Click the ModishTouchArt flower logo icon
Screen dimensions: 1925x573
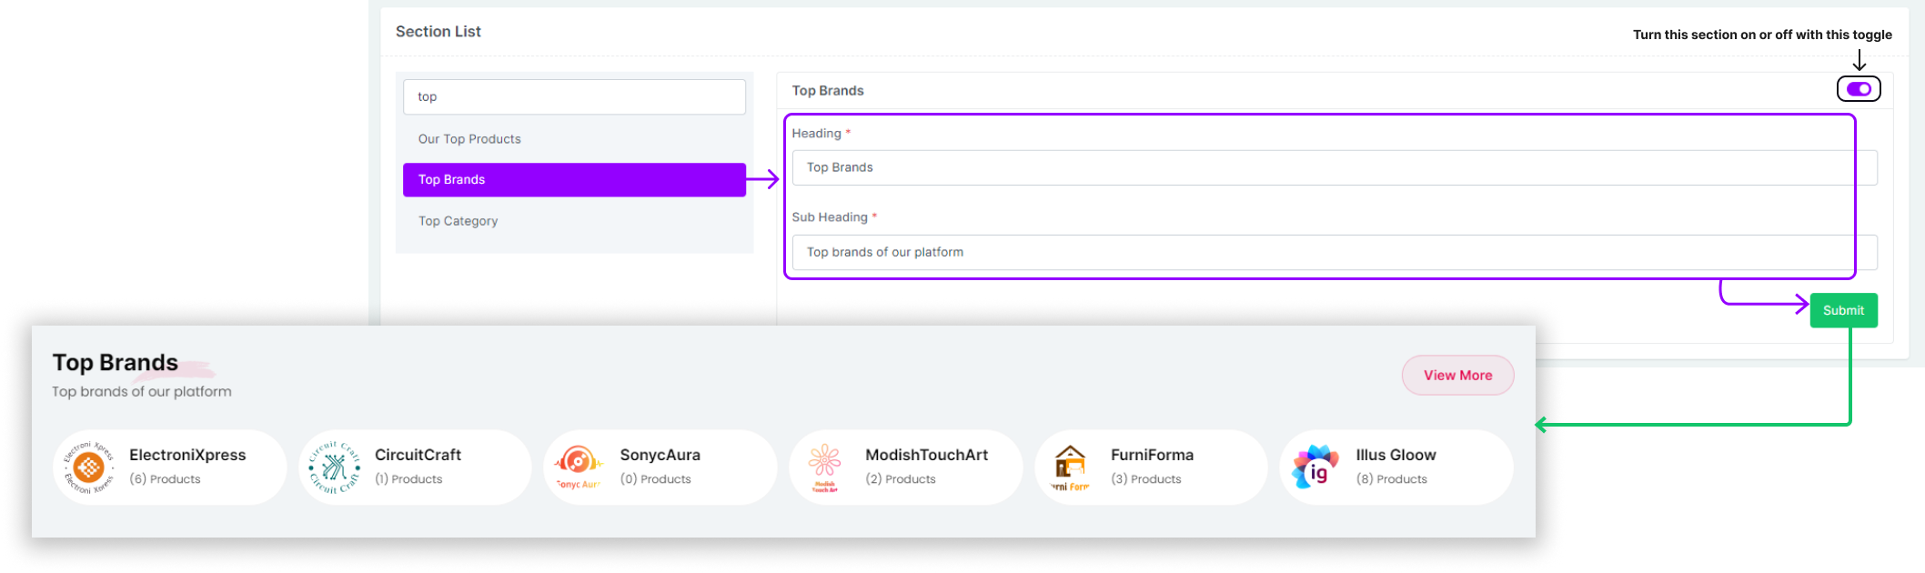pos(825,467)
